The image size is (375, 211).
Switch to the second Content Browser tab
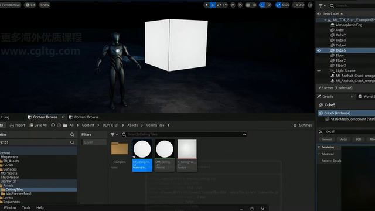coord(85,117)
